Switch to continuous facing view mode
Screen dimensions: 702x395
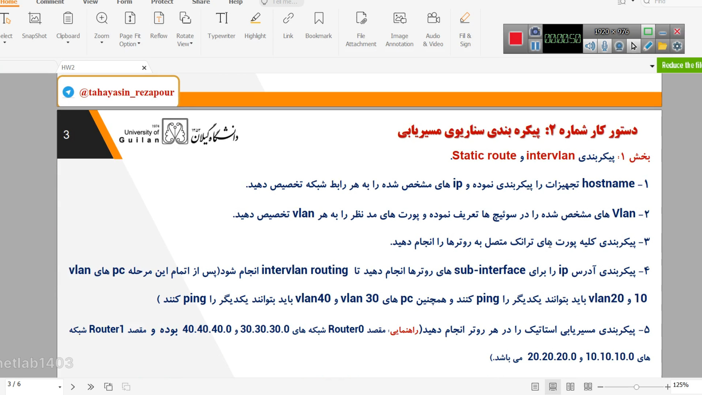coord(588,387)
